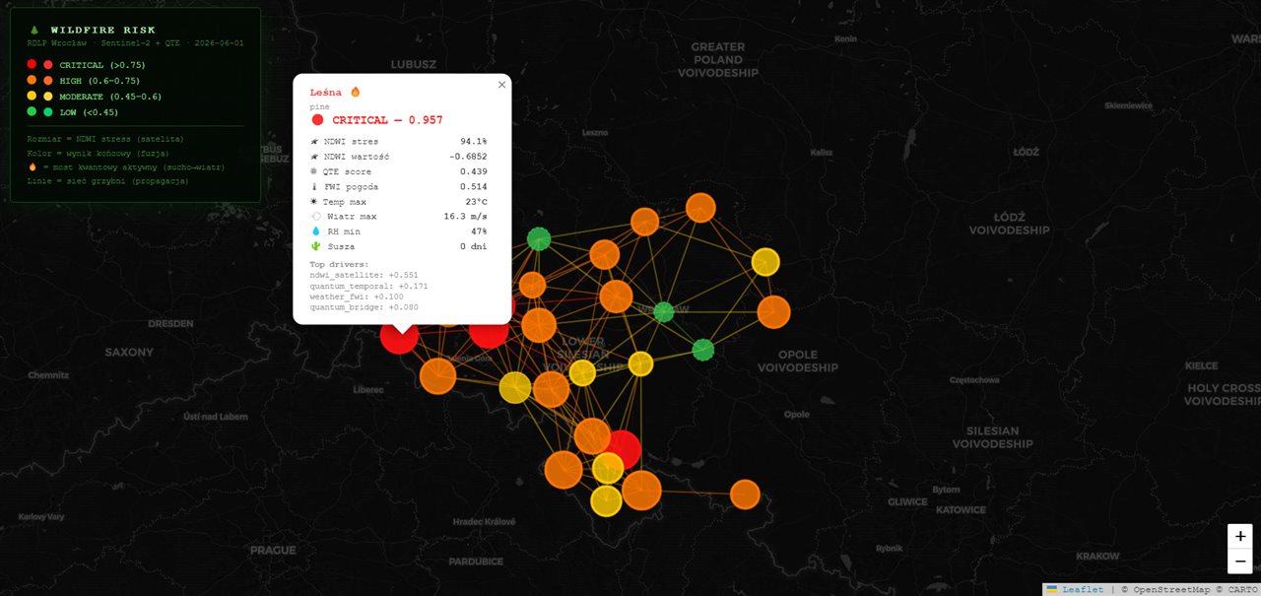Screen dimensions: 1261x596
Task: Click the LOW (<0.45) legend label
Action: click(89, 111)
